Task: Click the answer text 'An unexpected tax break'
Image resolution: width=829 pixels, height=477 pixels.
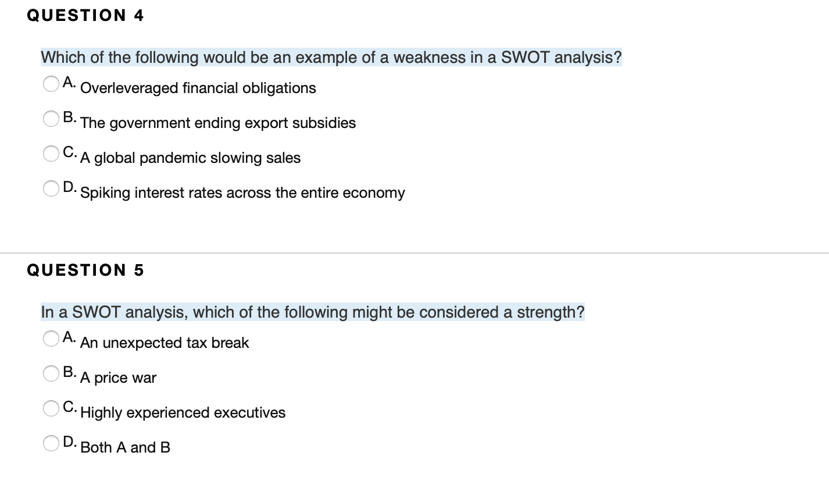Action: [x=165, y=343]
